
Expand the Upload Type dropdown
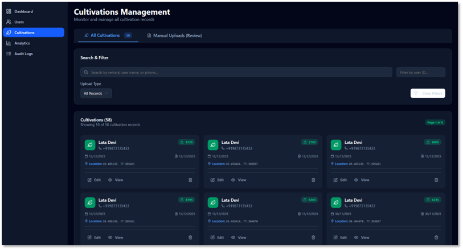pyautogui.click(x=96, y=93)
